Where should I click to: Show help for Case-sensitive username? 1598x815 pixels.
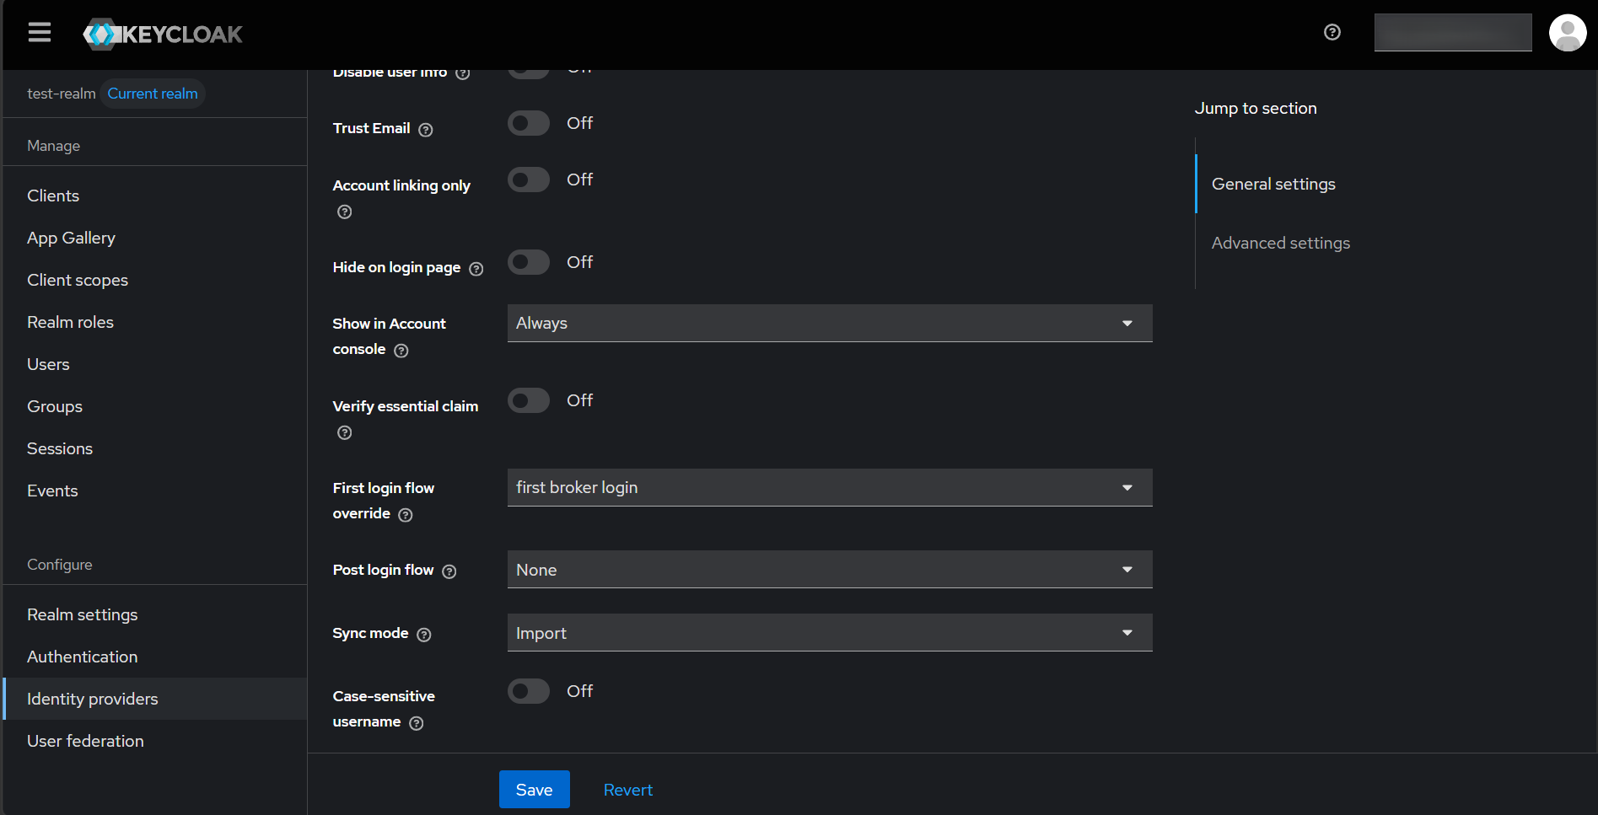417,723
